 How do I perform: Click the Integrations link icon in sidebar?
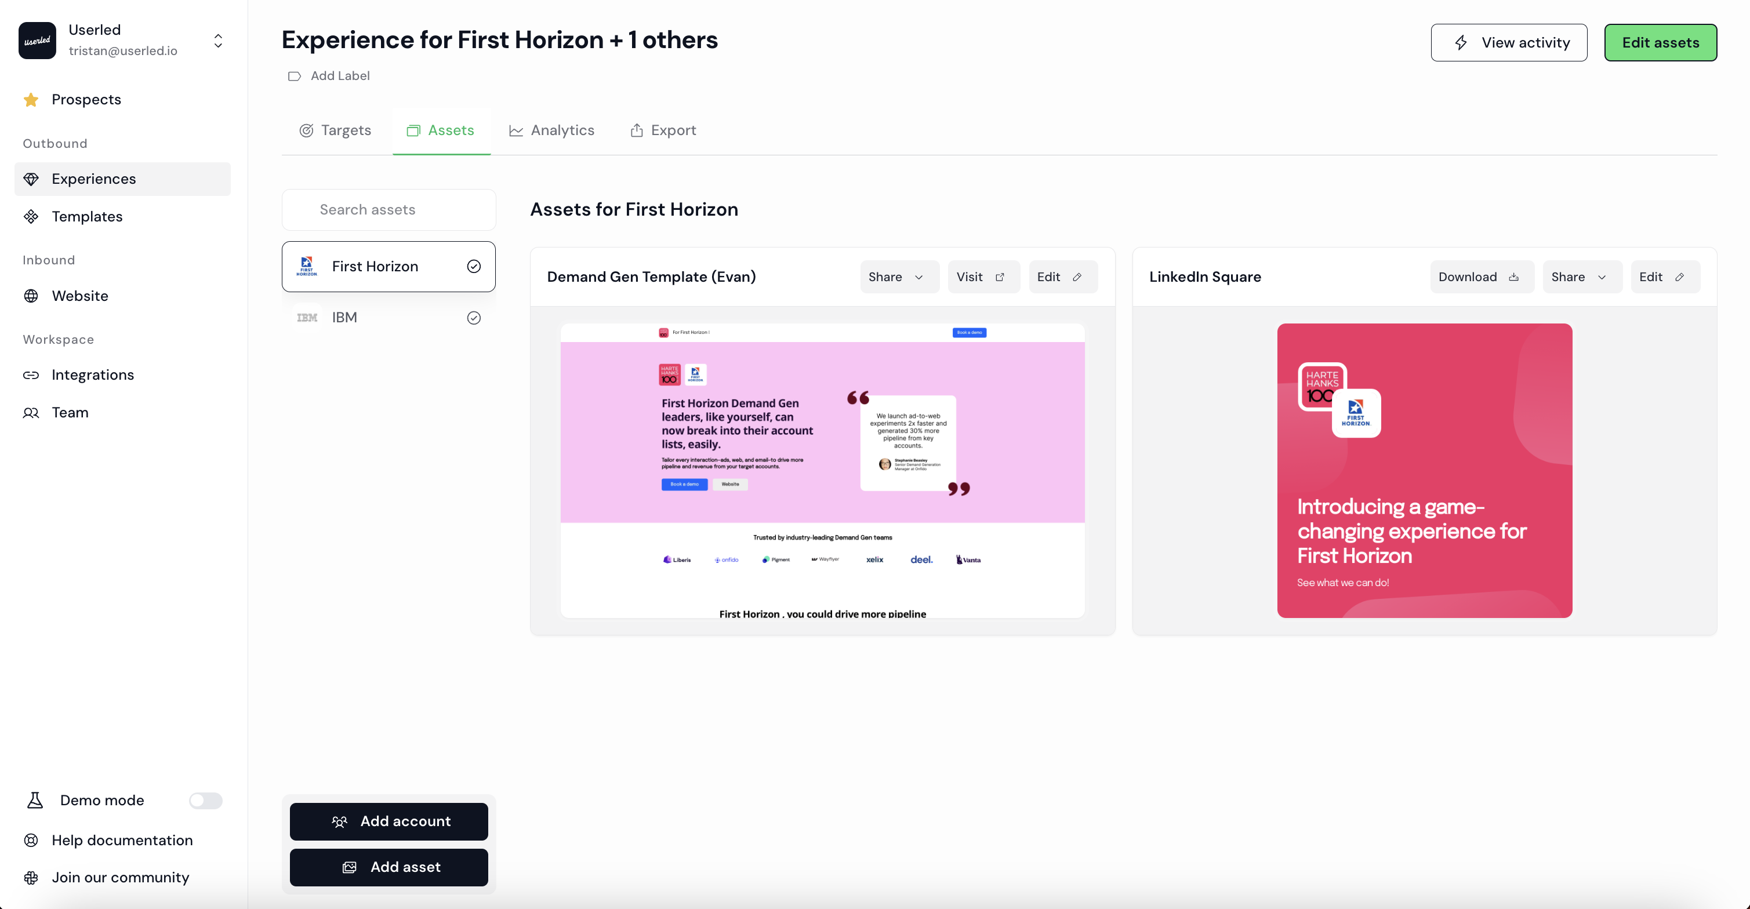31,375
